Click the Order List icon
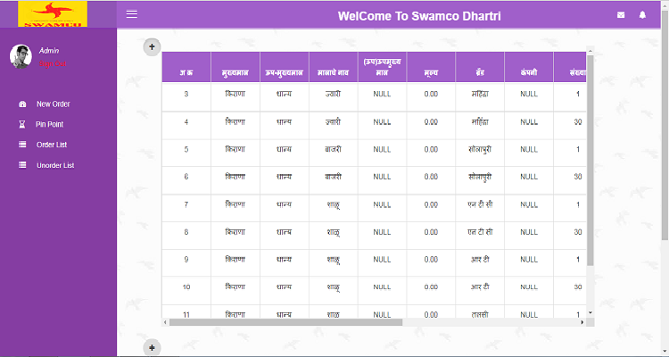The image size is (669, 357). (22, 145)
